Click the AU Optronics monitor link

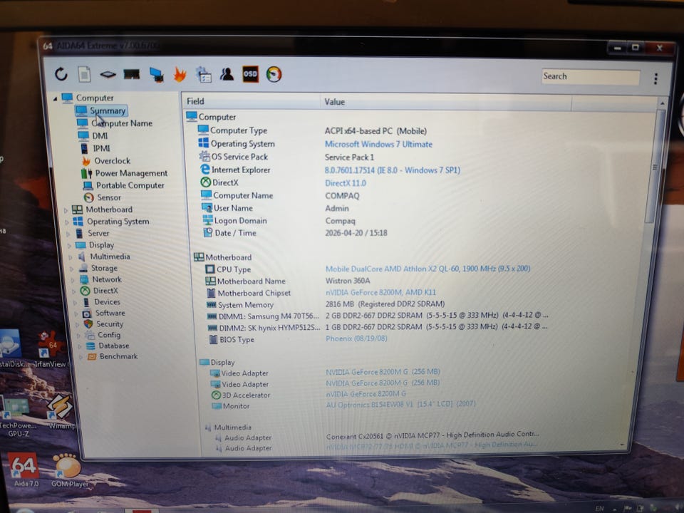coord(400,405)
